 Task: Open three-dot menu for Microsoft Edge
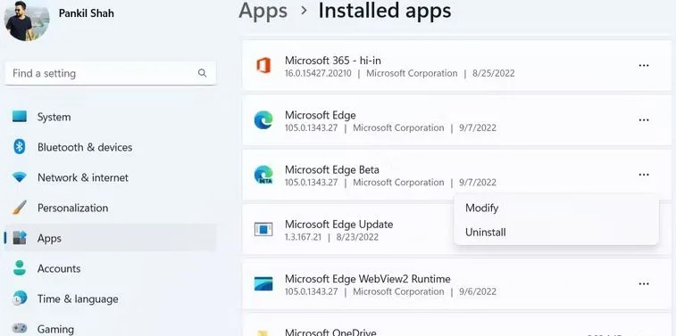(644, 120)
